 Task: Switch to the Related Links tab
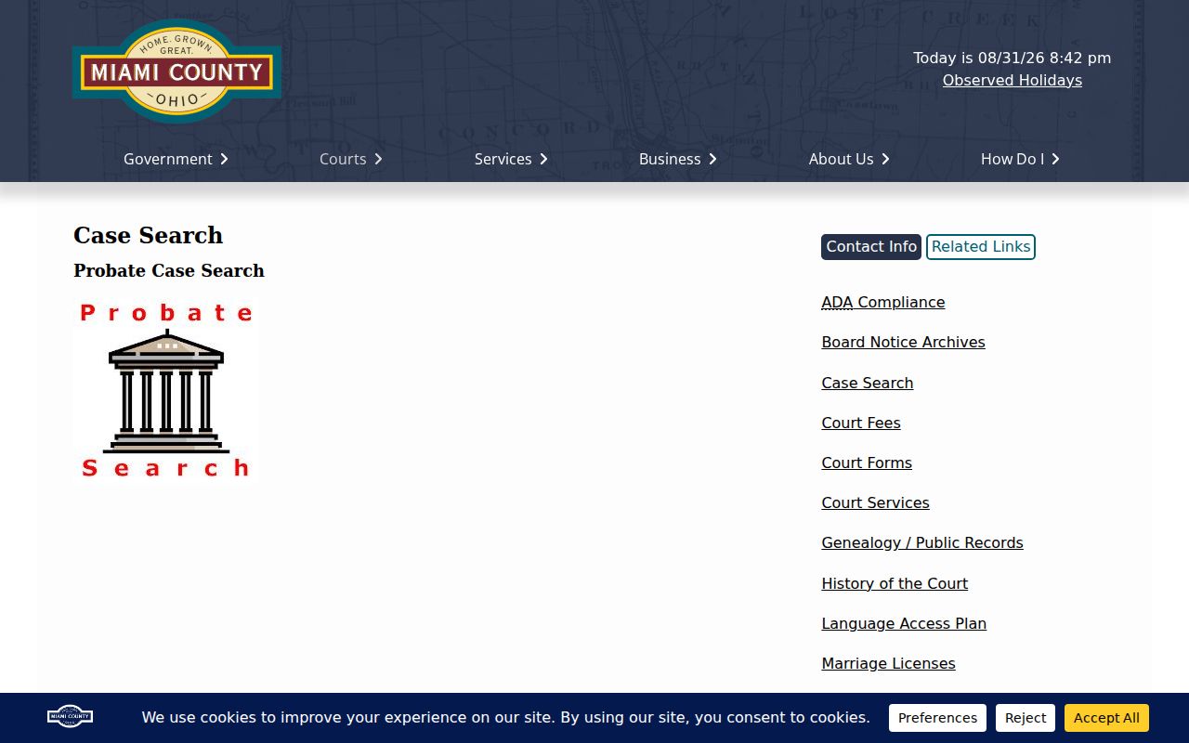tap(981, 247)
